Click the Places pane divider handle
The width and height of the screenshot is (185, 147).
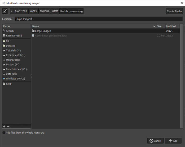(x=31, y=76)
